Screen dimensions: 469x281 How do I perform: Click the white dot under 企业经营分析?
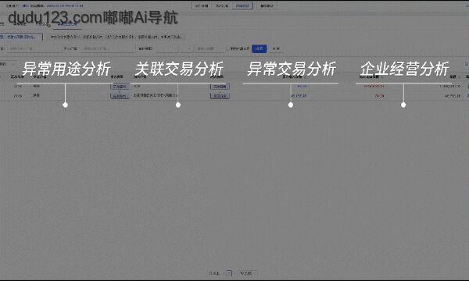click(x=403, y=105)
